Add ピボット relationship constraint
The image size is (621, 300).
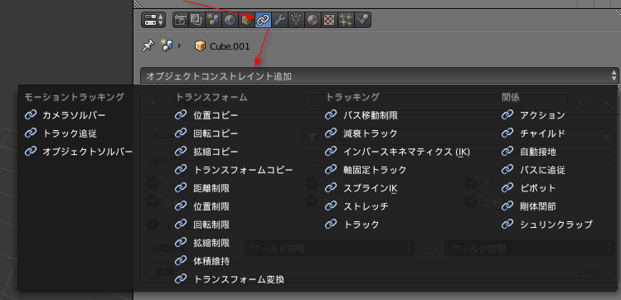(x=529, y=188)
